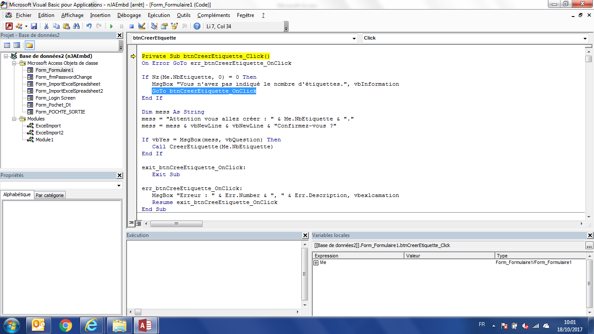Viewport: 594px width, 334px height.
Task: Click the code window horizontal scrollbar thumb
Action: click(x=177, y=224)
